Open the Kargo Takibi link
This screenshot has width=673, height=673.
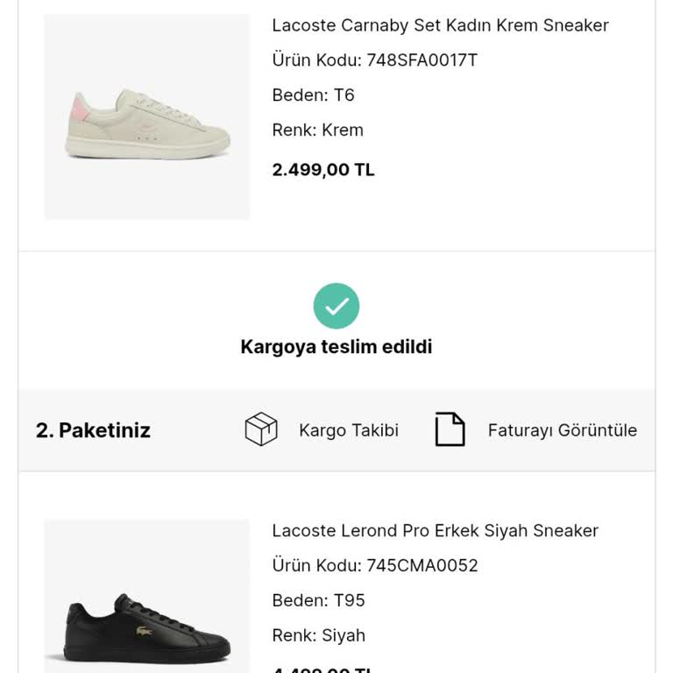[x=348, y=430]
